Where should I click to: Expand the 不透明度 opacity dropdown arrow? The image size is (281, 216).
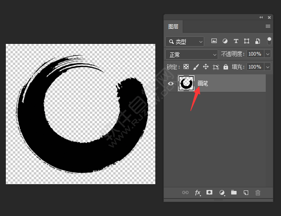pyautogui.click(x=268, y=54)
